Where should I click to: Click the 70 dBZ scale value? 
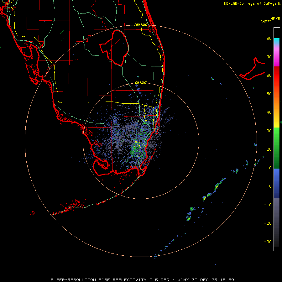pos(269,57)
